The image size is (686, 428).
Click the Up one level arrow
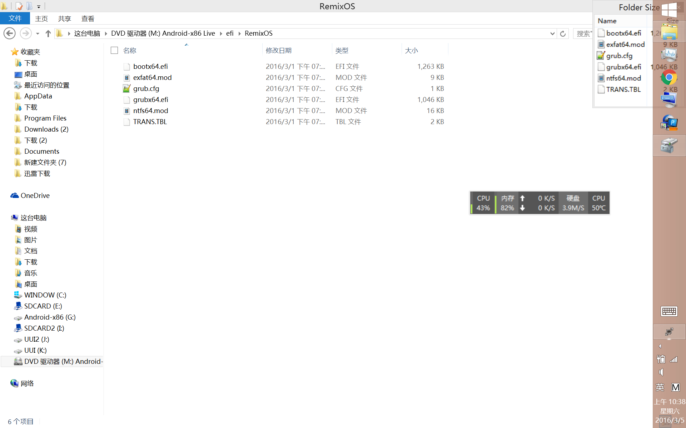(x=48, y=34)
